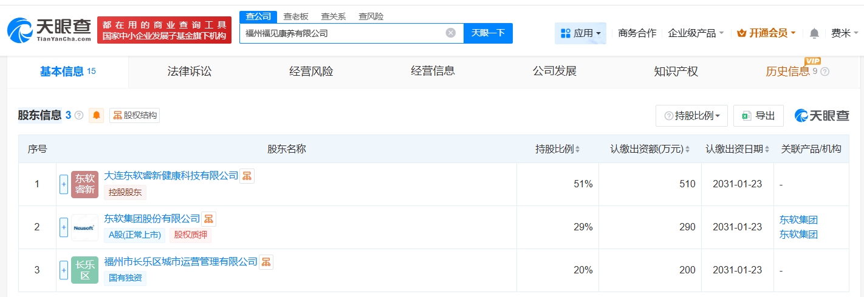The image size is (864, 297).
Task: Switch to the 法律诉讼 tab
Action: tap(190, 72)
